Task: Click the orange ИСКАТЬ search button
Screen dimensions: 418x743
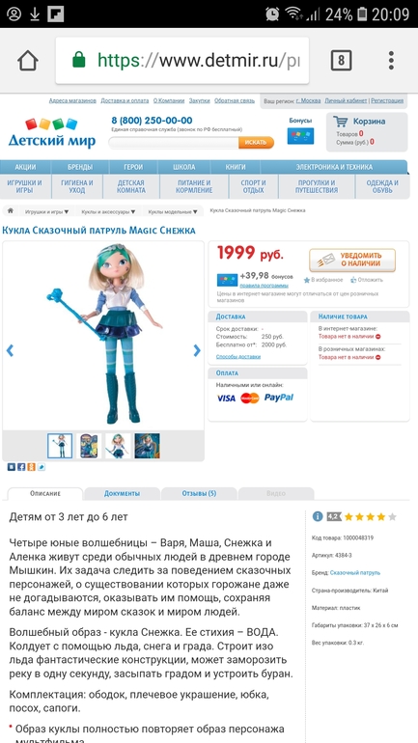Action: tap(256, 142)
